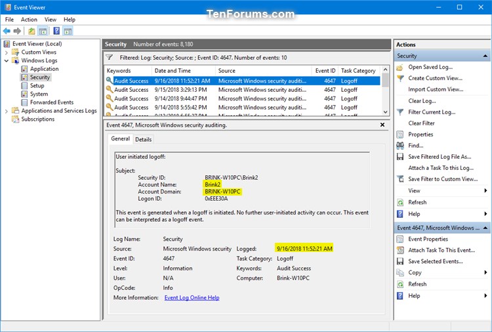The height and width of the screenshot is (332, 492).
Task: Switch to the Details tab
Action: 144,140
